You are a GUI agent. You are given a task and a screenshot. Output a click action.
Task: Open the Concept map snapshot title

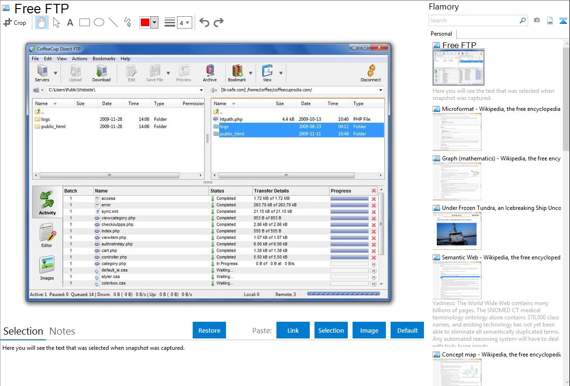(501, 354)
